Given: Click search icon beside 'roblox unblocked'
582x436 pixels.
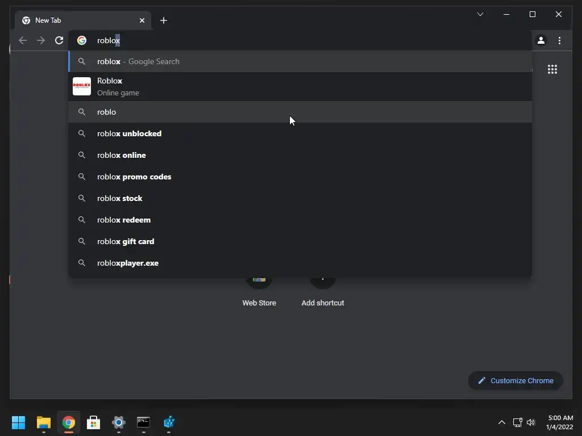Looking at the screenshot, I should (x=82, y=133).
